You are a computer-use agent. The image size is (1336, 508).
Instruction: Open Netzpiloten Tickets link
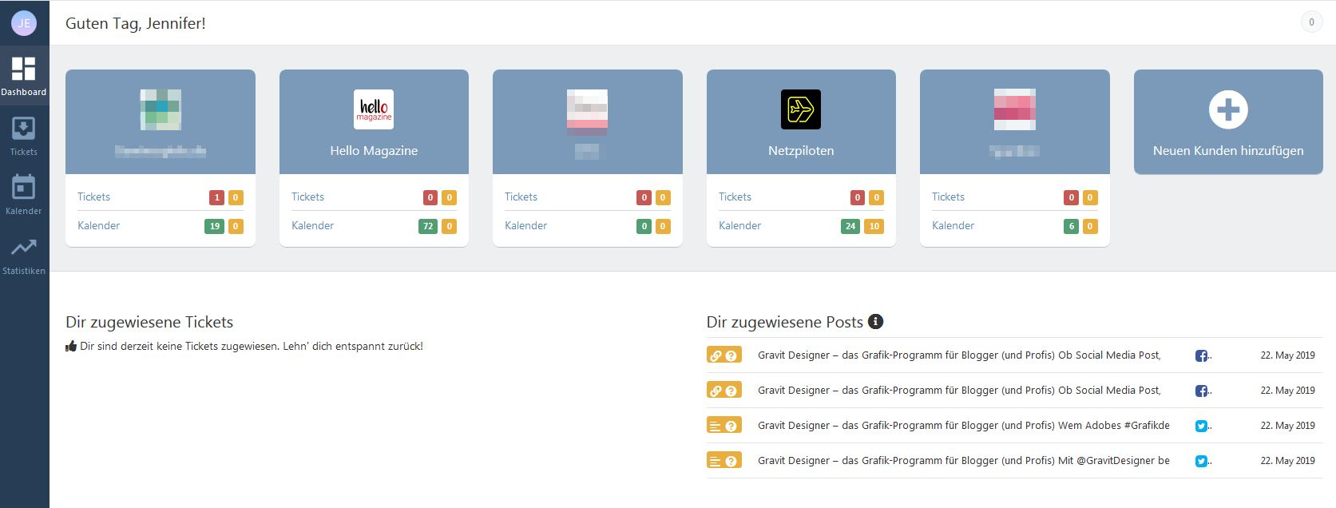[735, 196]
